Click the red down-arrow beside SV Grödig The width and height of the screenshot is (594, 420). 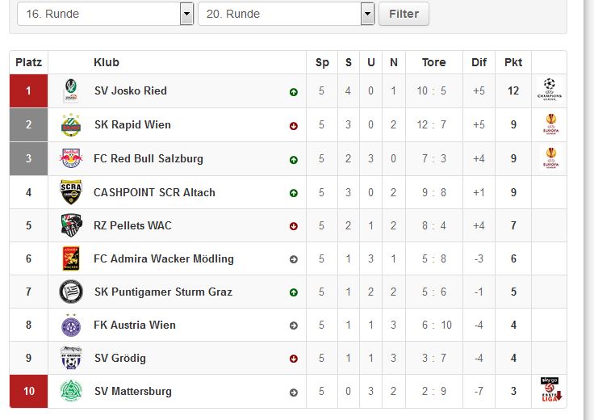(x=294, y=359)
